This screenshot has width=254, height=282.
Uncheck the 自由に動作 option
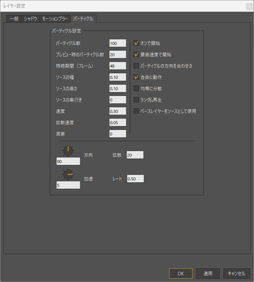click(136, 77)
